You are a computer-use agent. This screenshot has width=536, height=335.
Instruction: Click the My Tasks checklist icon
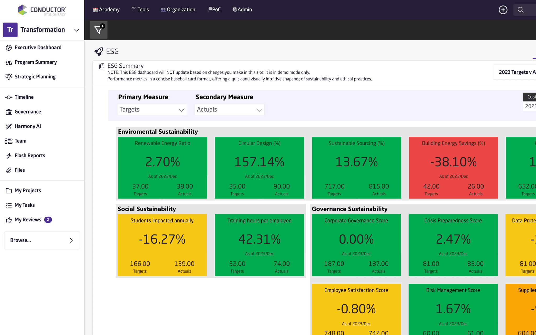tap(9, 205)
